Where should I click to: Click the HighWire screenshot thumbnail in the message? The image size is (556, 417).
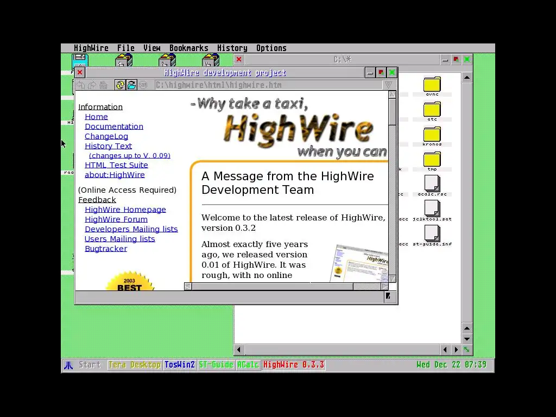pos(358,263)
